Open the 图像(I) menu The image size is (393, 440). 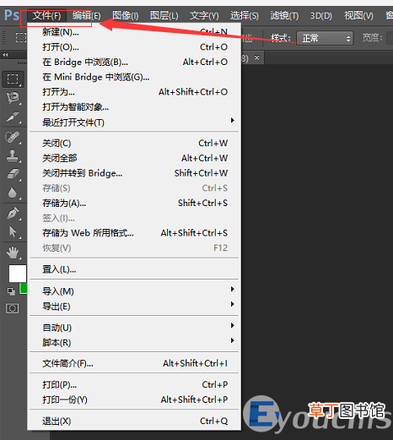click(126, 15)
